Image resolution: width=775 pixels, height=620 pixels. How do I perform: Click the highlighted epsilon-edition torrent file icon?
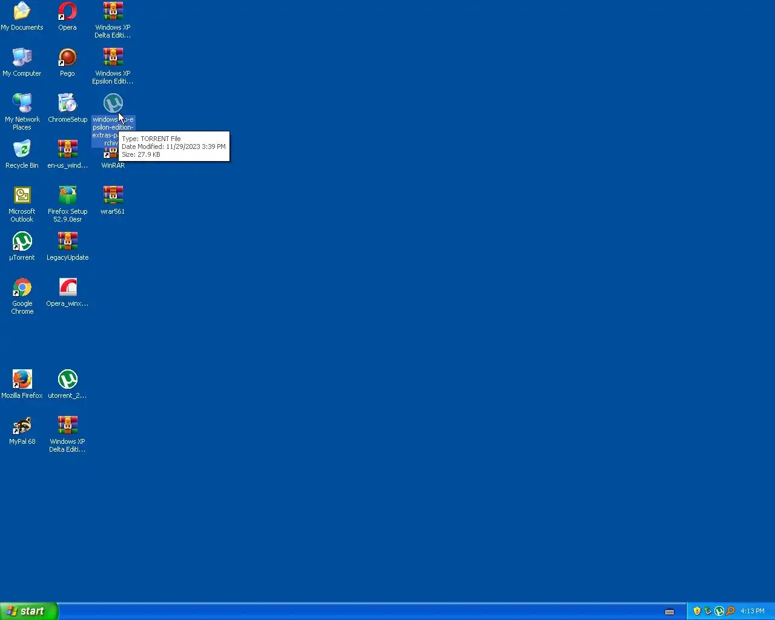(113, 103)
